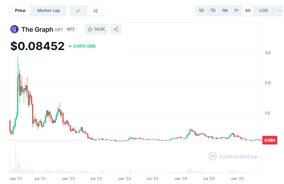Set time range to 1M
This screenshot has width=284, height=184.
225,11
